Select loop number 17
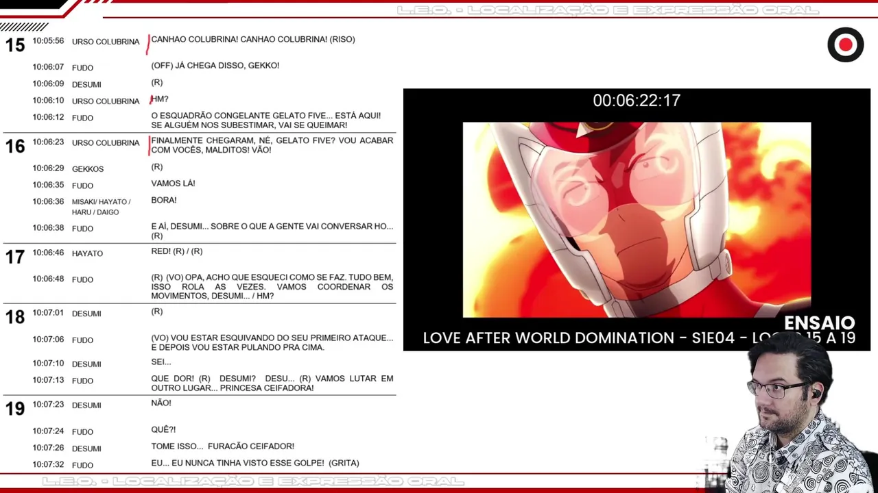Screen dimensions: 878x493 click(x=15, y=257)
